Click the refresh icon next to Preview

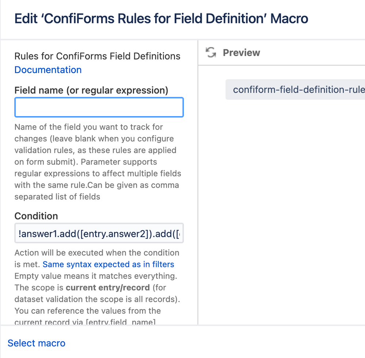(x=210, y=53)
